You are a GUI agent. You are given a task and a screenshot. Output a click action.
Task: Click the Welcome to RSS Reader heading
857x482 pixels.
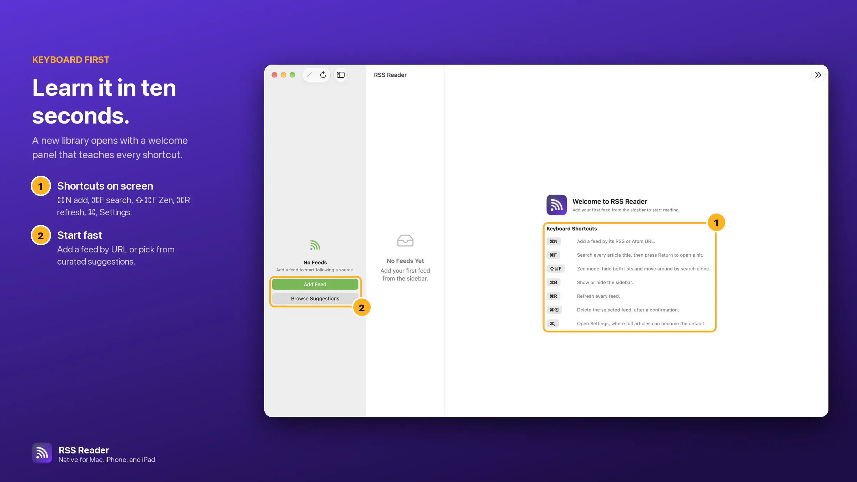[x=610, y=201]
